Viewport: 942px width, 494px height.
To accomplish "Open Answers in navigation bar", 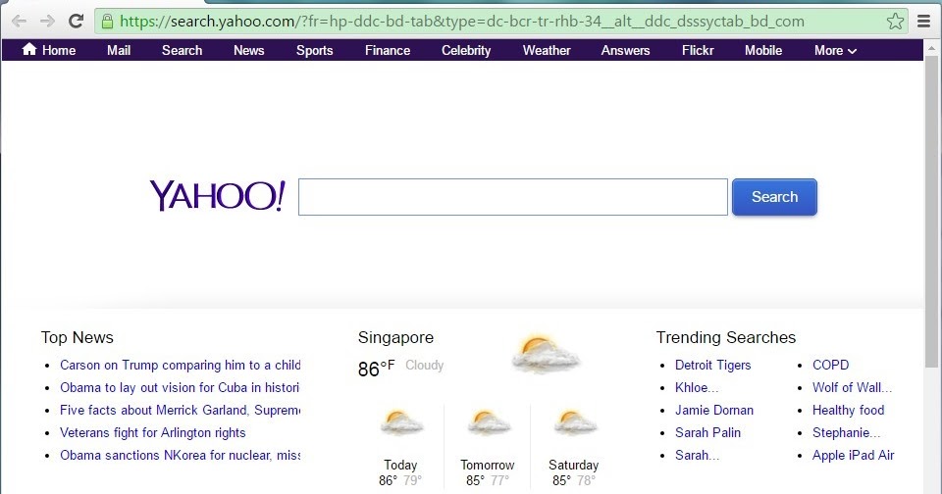I will pos(625,50).
